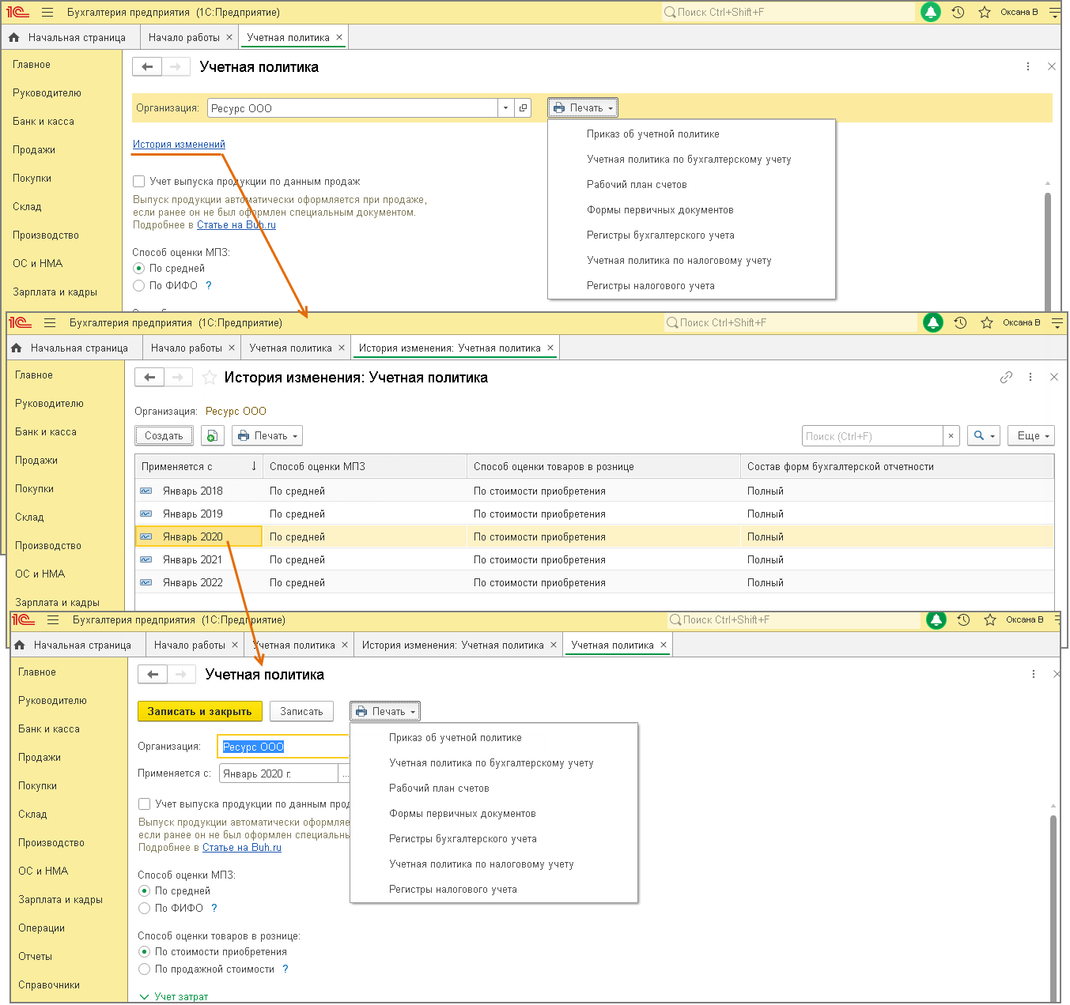Get link to form via chain icon in middle window
Screen dimensions: 1070x1005
pos(1006,378)
